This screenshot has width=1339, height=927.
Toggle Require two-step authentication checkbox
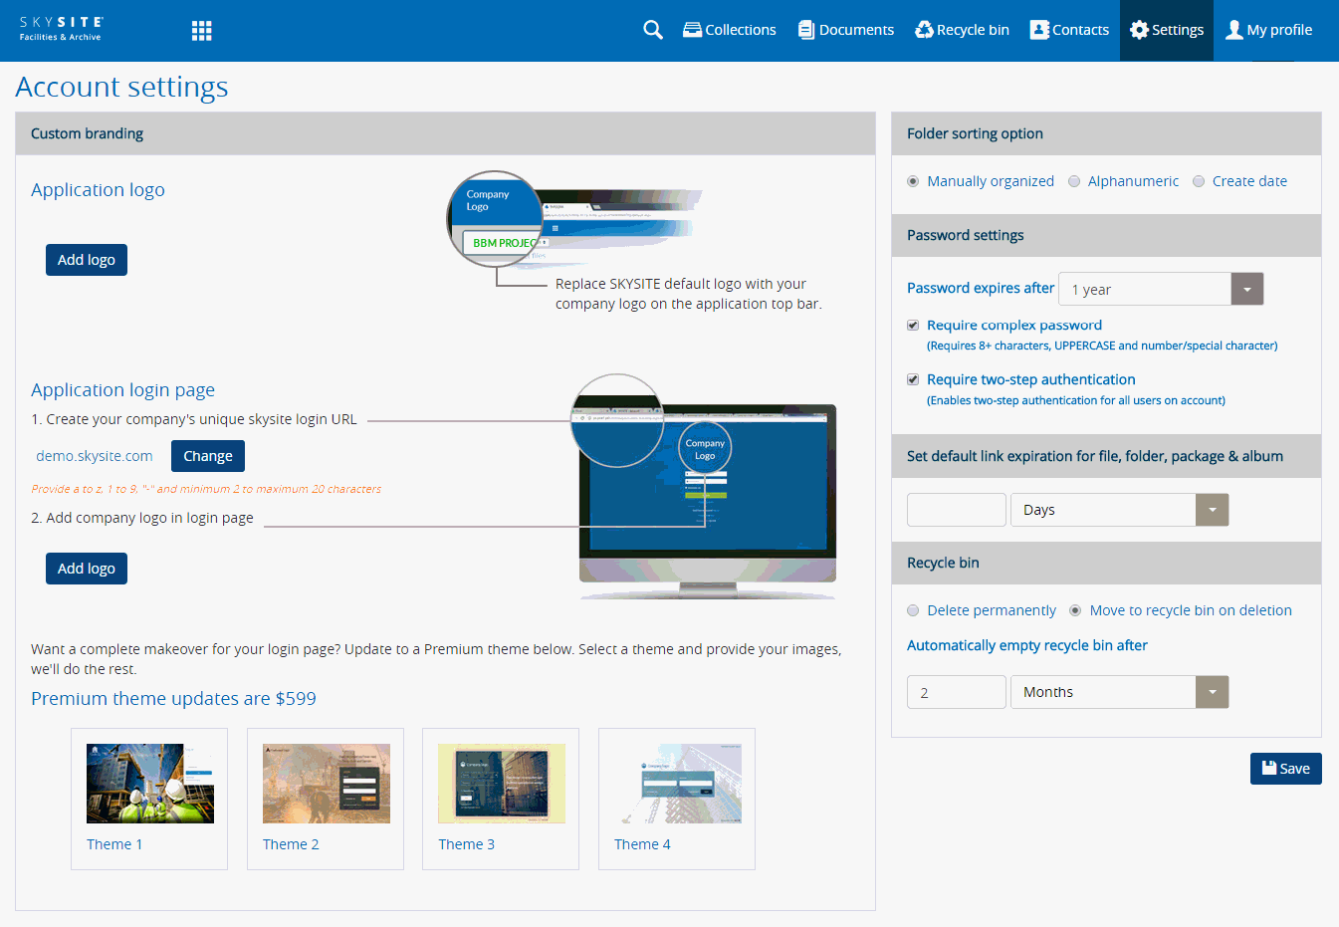click(x=913, y=379)
